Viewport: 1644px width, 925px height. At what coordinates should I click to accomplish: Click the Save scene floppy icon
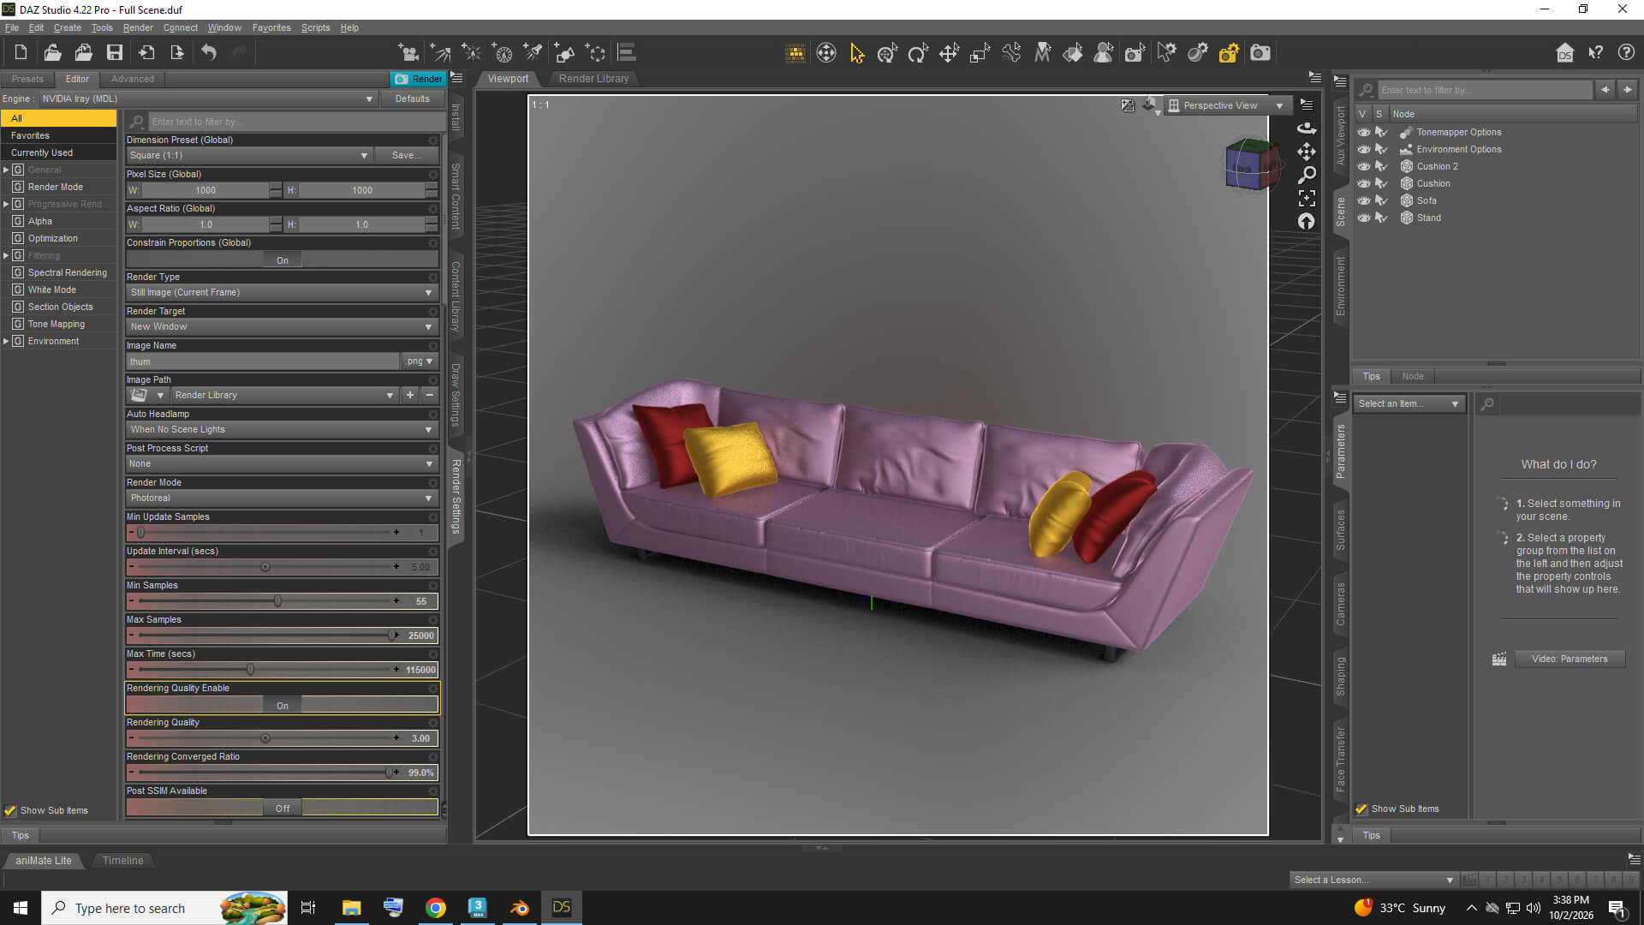(115, 53)
